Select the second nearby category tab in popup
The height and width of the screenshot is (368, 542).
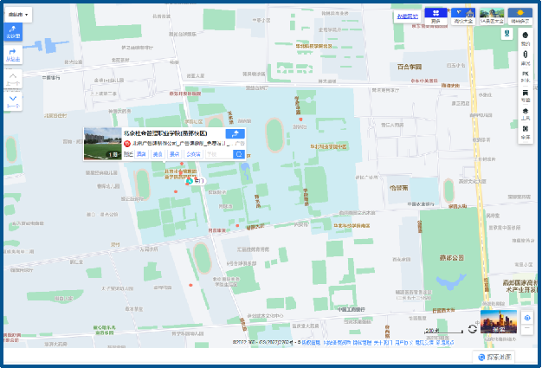point(158,154)
